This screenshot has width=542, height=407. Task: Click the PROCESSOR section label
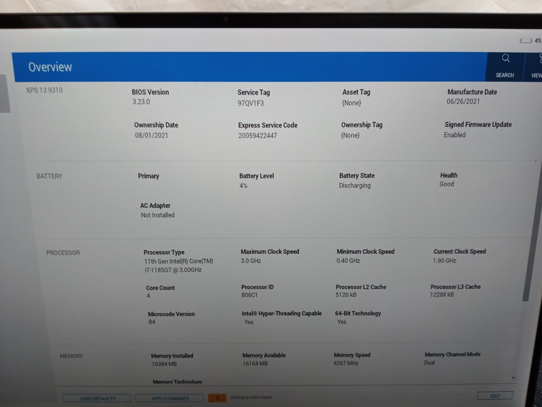[63, 253]
